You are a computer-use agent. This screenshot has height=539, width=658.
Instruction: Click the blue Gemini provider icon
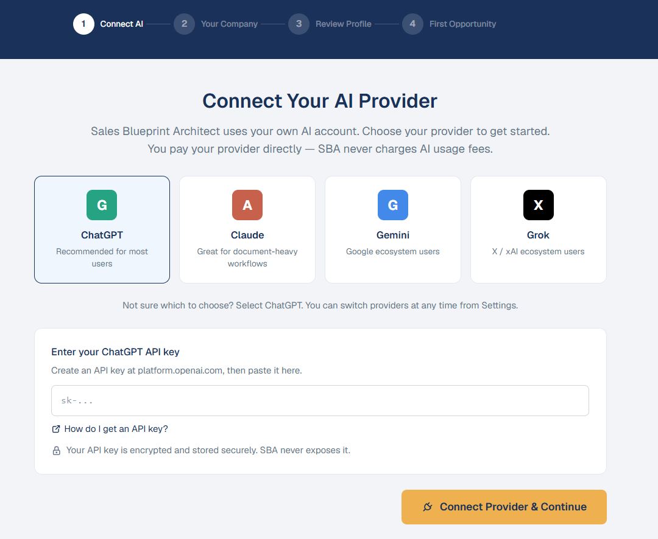(x=393, y=205)
